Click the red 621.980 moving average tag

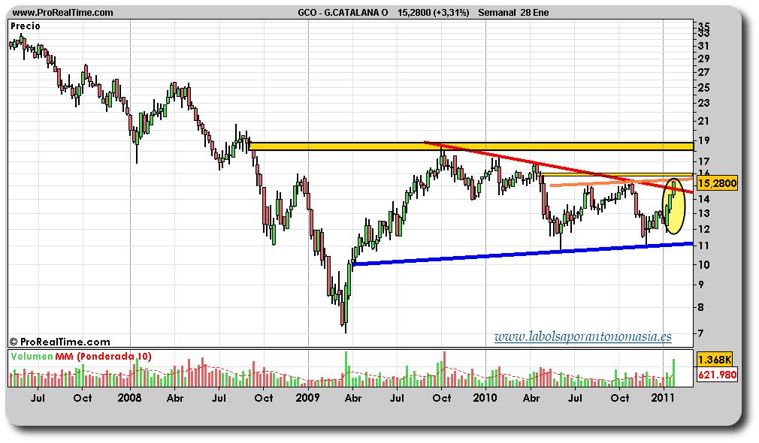pyautogui.click(x=718, y=375)
